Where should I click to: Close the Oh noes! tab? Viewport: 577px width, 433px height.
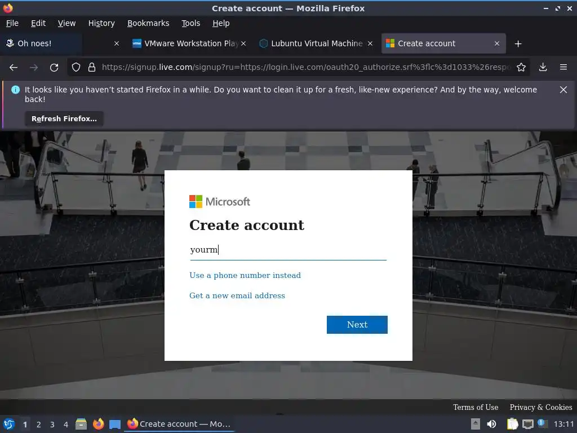[116, 43]
